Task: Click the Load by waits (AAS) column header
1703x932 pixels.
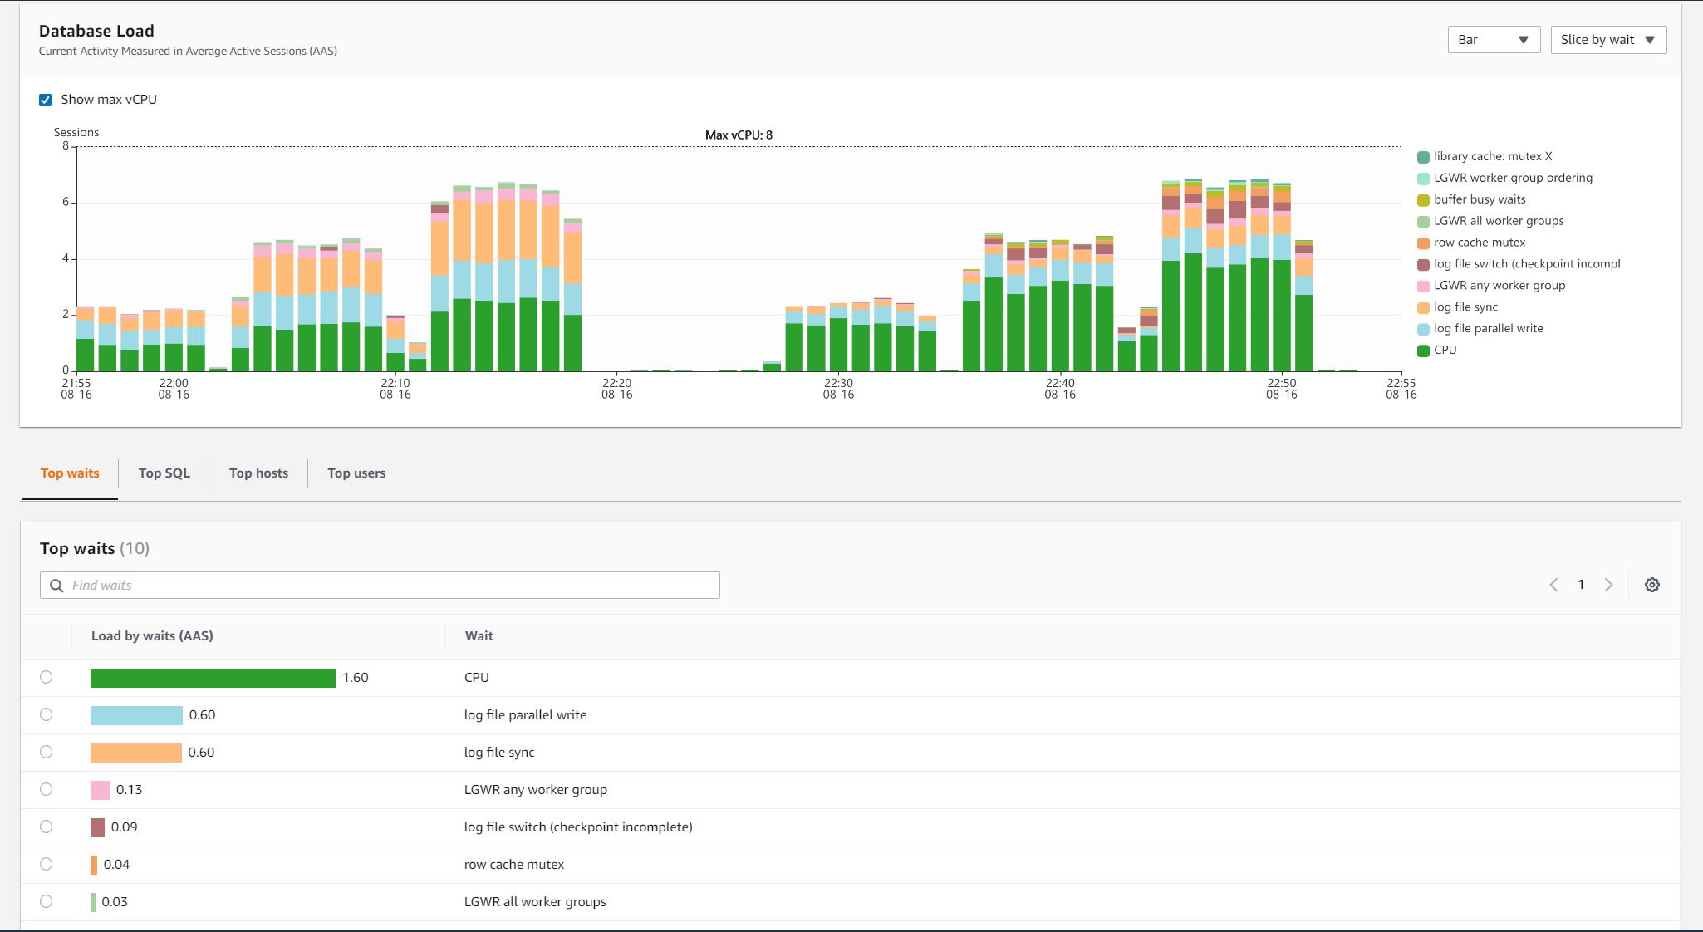Action: 152,636
